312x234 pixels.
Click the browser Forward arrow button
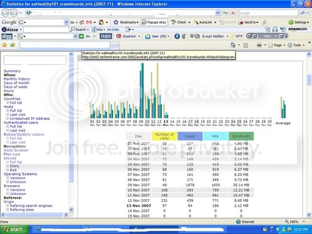tap(14, 13)
